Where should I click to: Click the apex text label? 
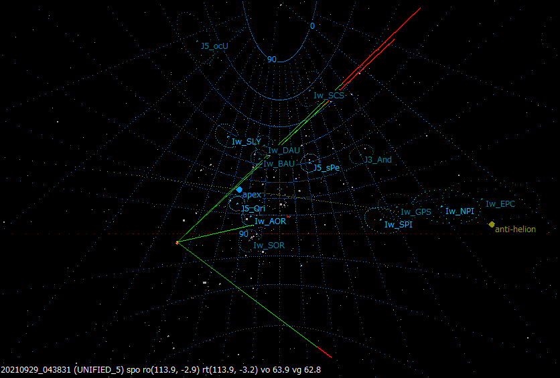(x=252, y=195)
